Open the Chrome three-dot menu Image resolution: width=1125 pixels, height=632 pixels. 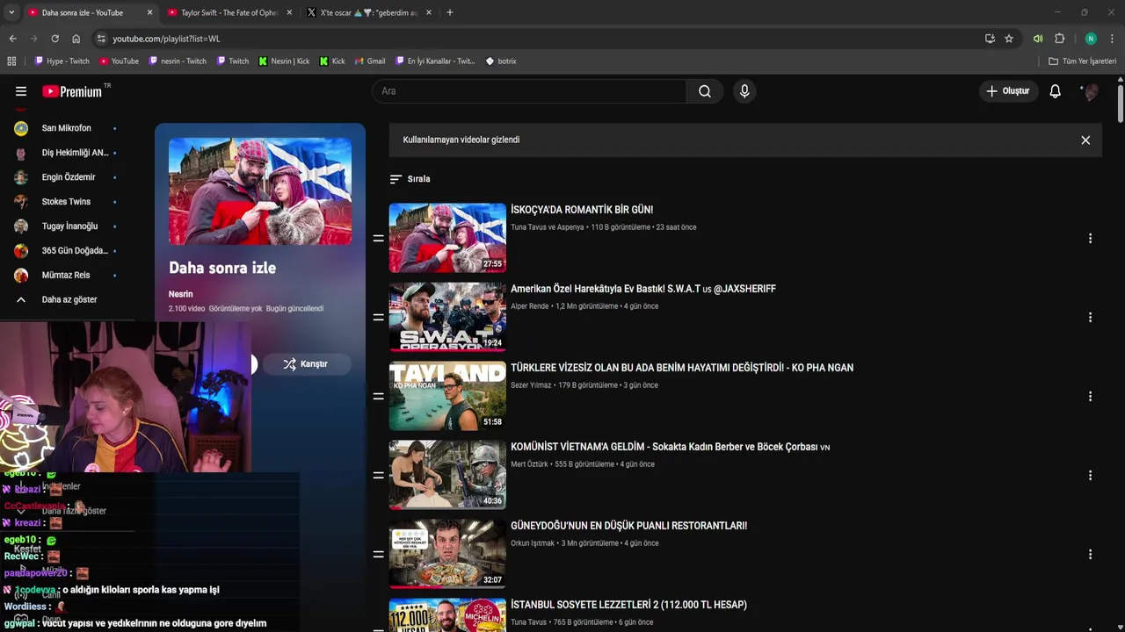click(1112, 39)
